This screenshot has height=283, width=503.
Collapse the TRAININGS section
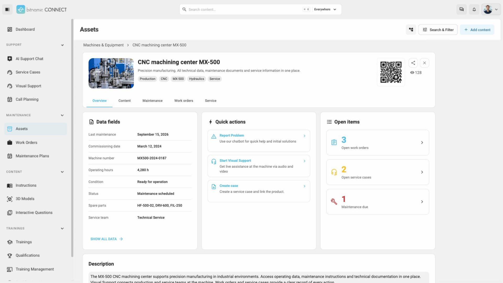[62, 228]
